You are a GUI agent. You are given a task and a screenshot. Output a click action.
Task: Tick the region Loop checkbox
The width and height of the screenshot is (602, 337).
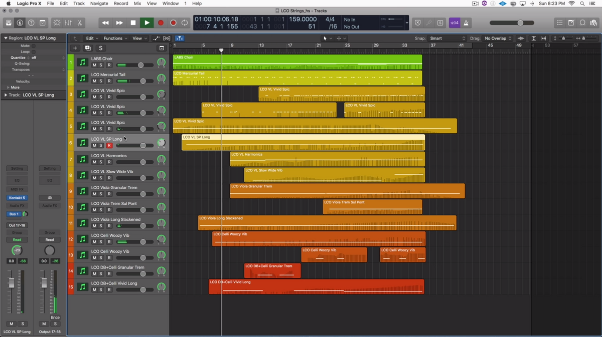(x=34, y=52)
